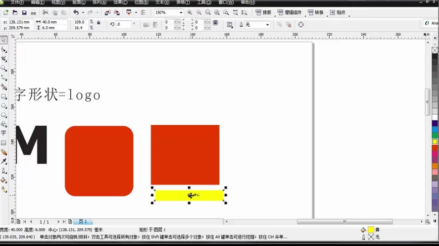Open the 文件(F) menu
The image size is (439, 246).
click(x=17, y=2)
